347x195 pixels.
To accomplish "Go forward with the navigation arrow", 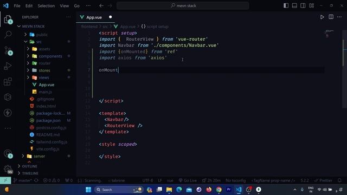I will (x=110, y=6).
